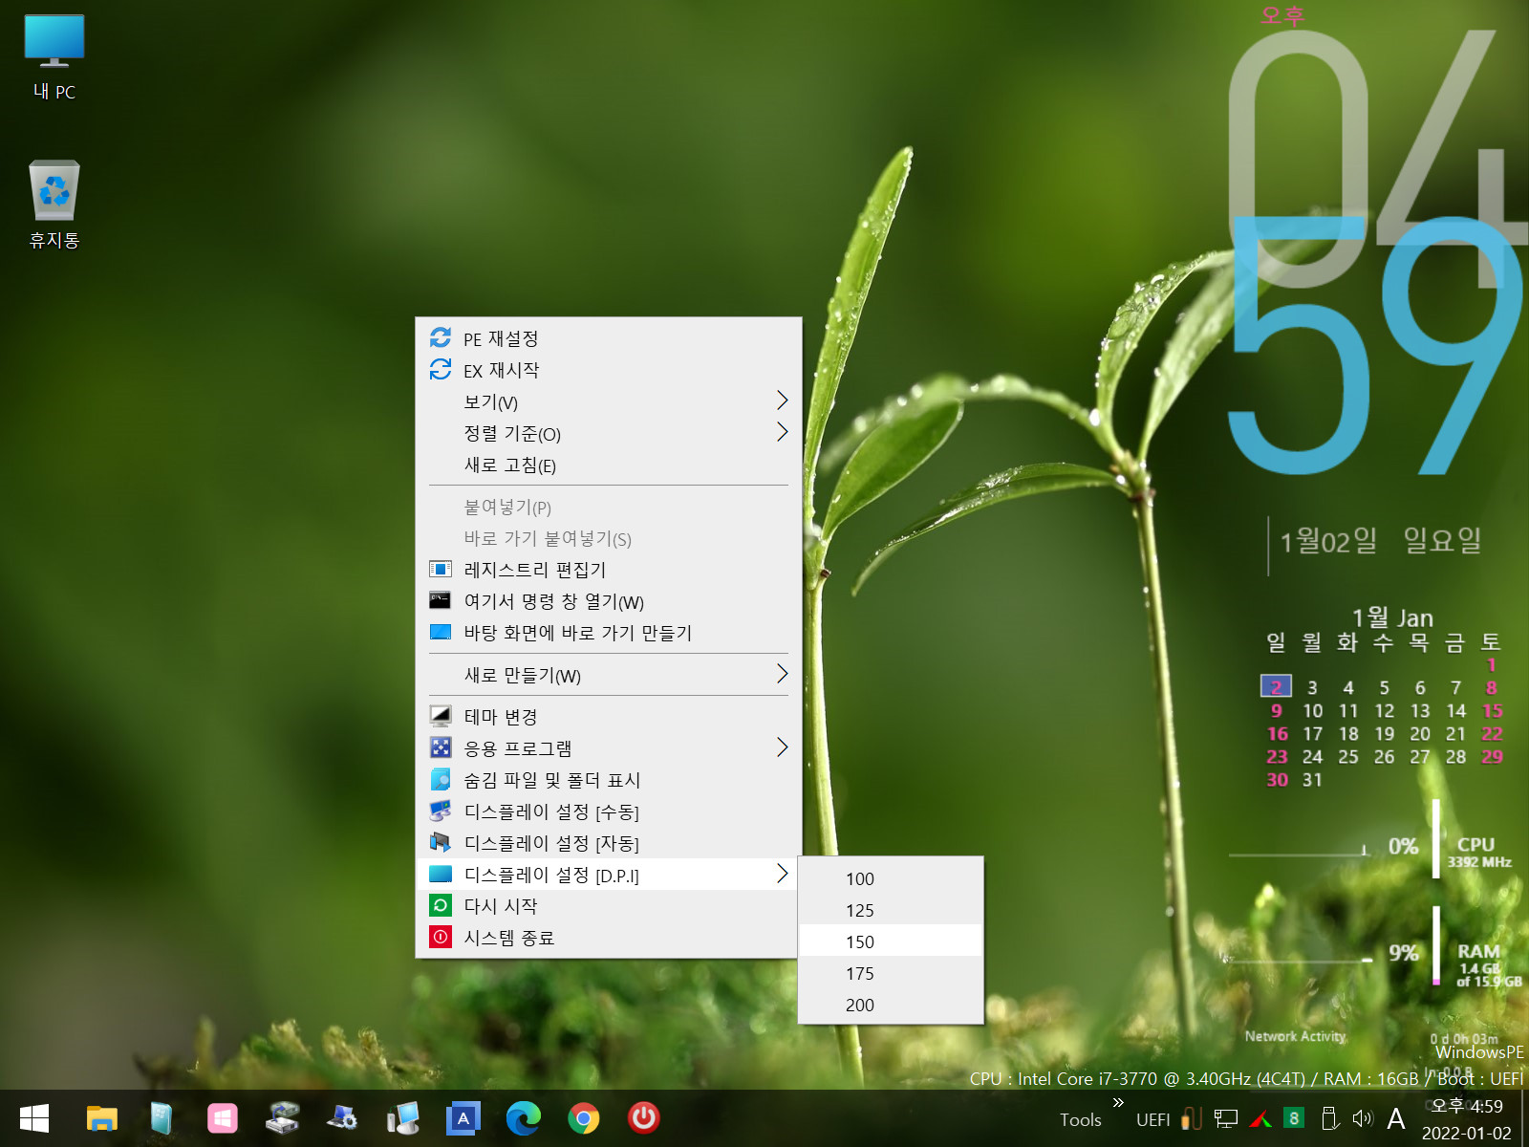The height and width of the screenshot is (1147, 1529).
Task: Click the orange cable tray icon
Action: coord(1192,1118)
